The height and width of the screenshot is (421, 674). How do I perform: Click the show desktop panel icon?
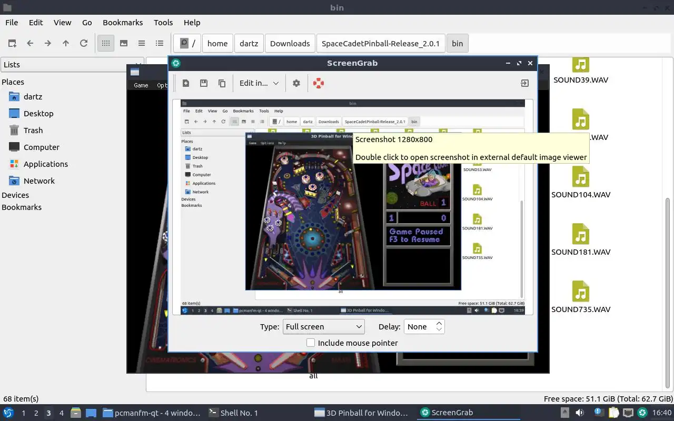(x=91, y=413)
